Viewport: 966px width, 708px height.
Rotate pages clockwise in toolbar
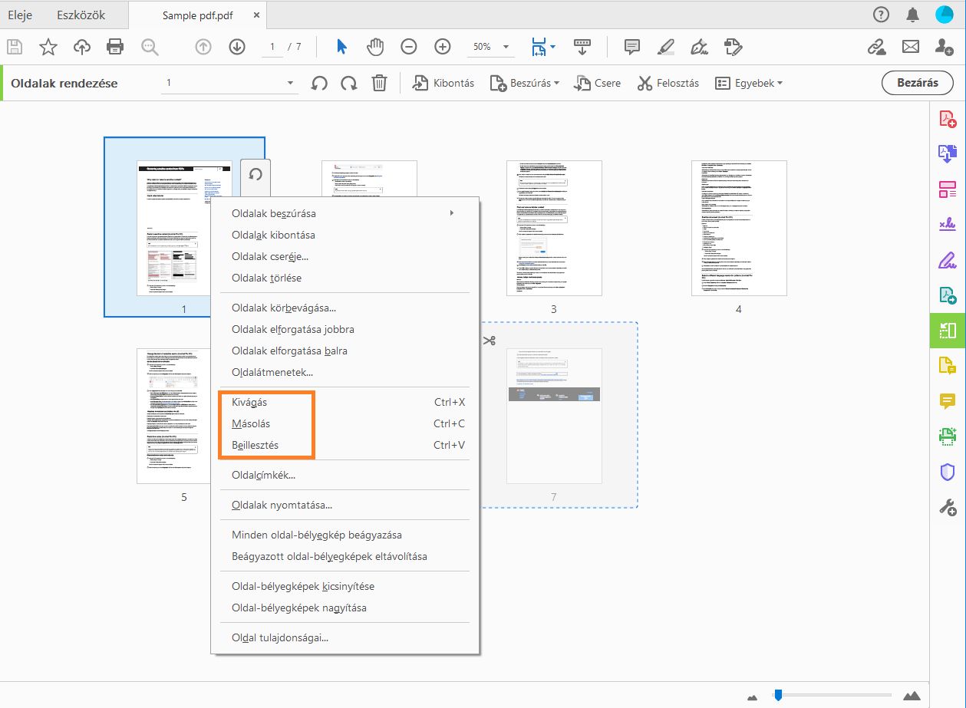coord(349,83)
